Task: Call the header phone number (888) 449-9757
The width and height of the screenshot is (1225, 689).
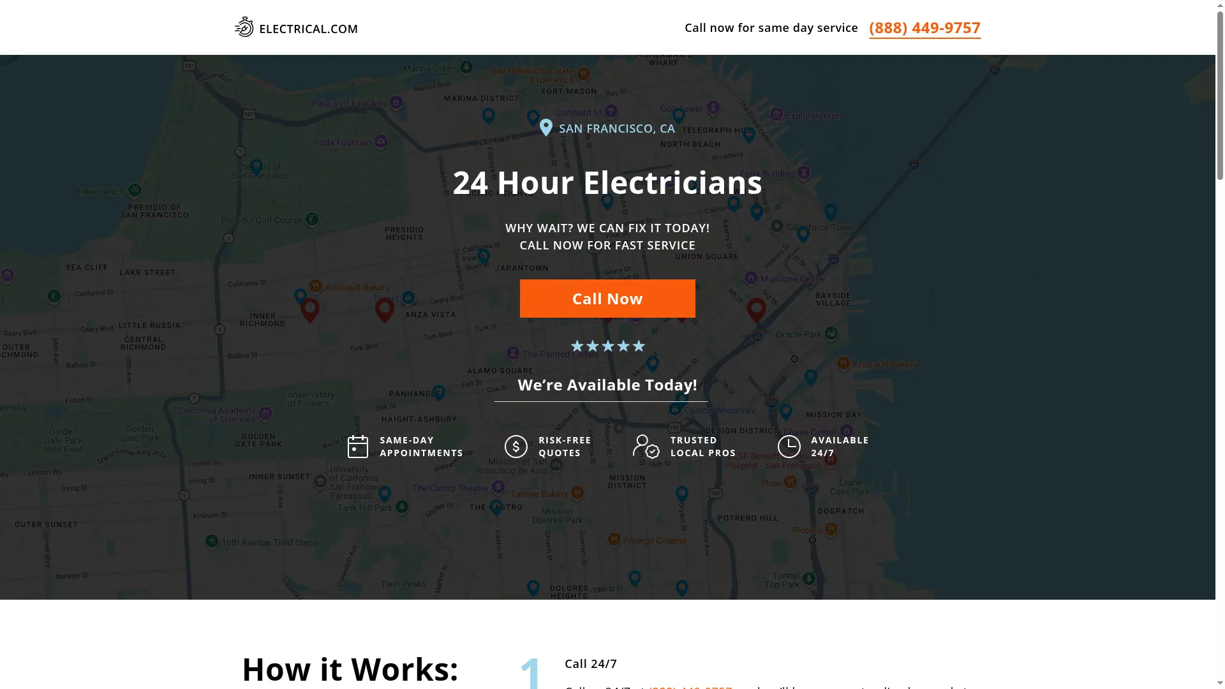Action: click(x=924, y=28)
